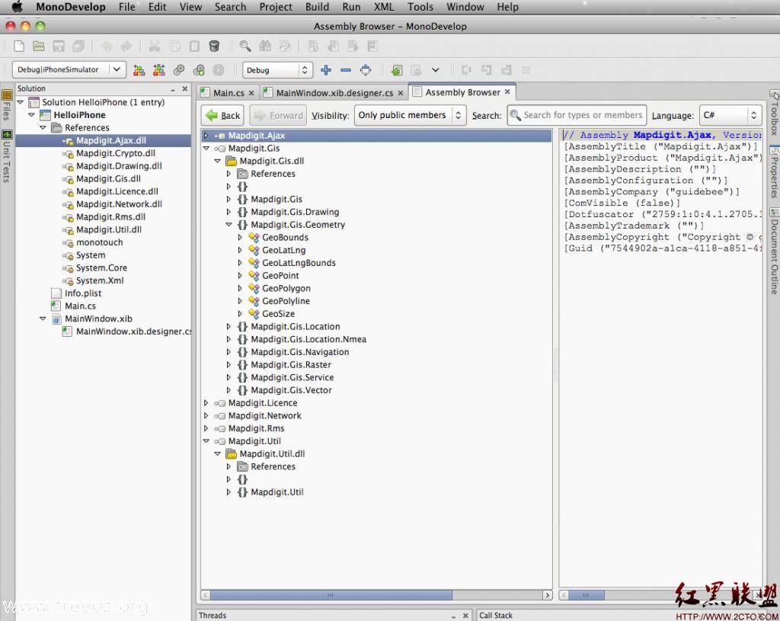780x621 pixels.
Task: Open the Toolbox side panel
Action: point(774,113)
